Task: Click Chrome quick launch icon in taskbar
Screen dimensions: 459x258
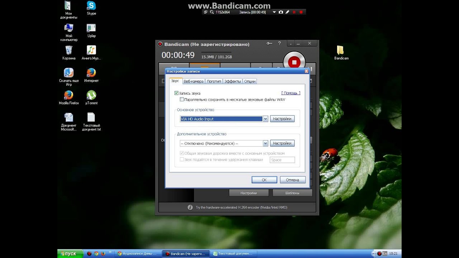Action: 96,254
